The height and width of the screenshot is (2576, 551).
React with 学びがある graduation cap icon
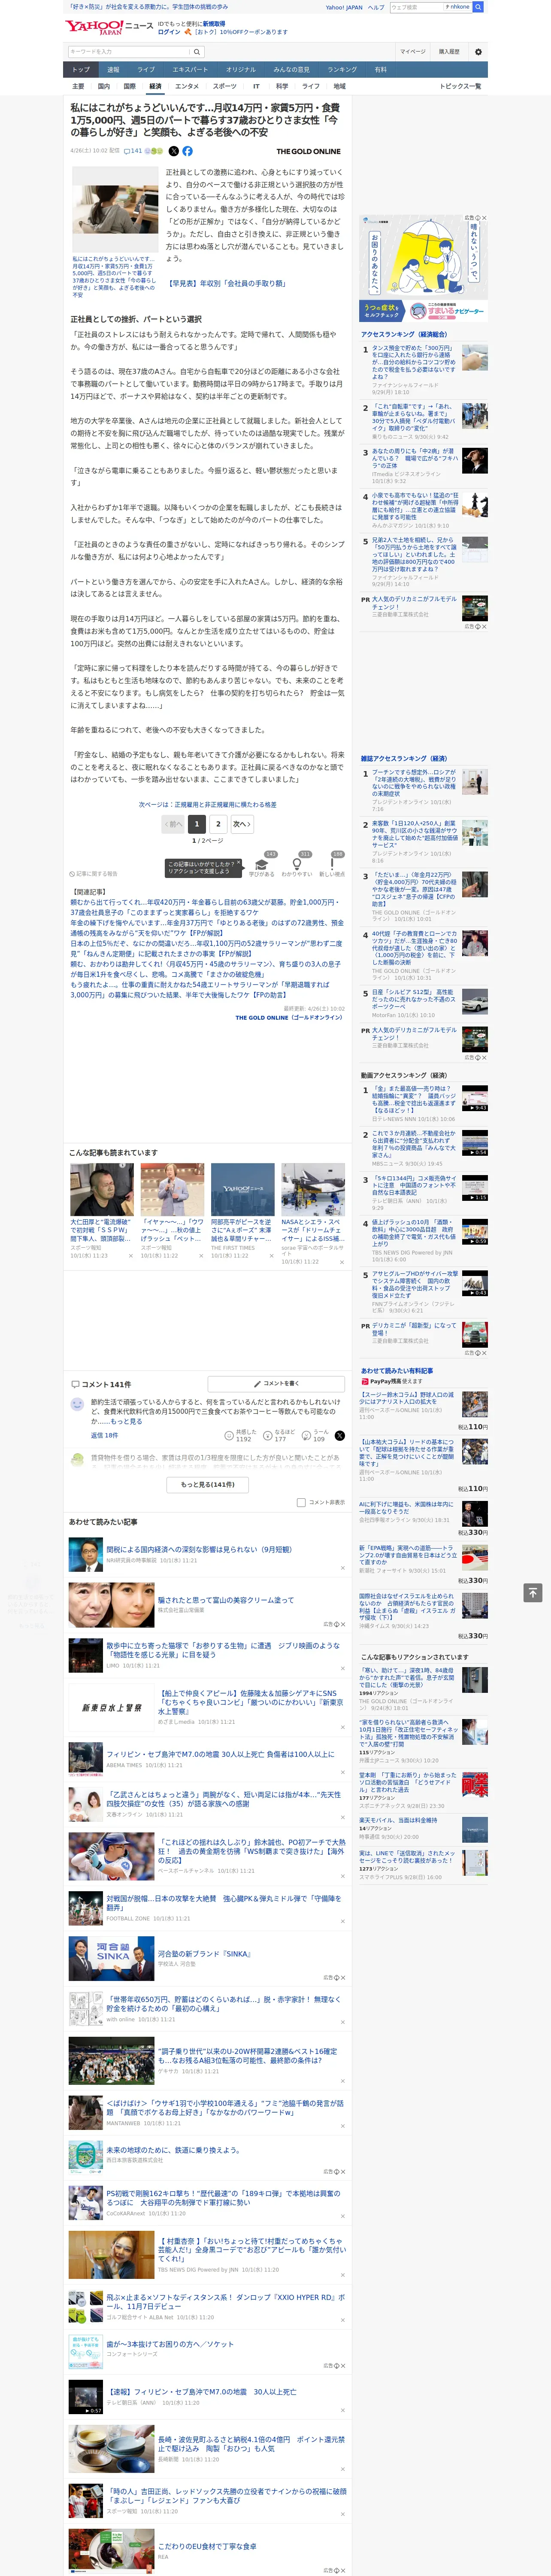point(262,864)
